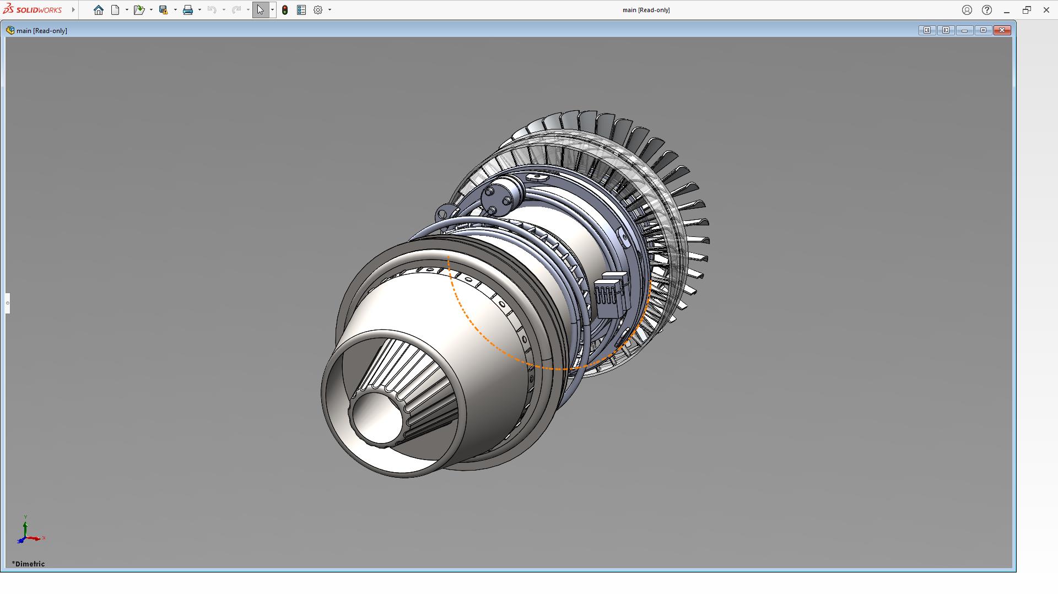The width and height of the screenshot is (1058, 594).
Task: Tile document window to the left
Action: pyautogui.click(x=927, y=30)
